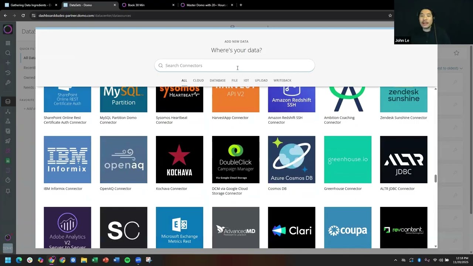Select Azure Cosmos DB tile
Screen dimensions: 473x266
coord(292,160)
